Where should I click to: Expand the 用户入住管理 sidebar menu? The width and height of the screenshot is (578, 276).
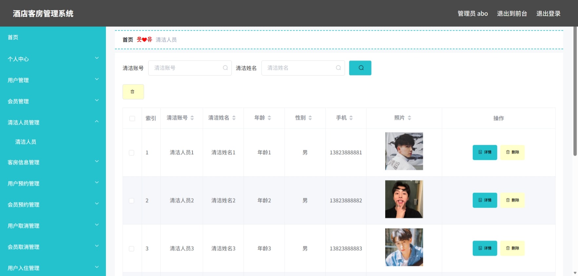coord(53,268)
